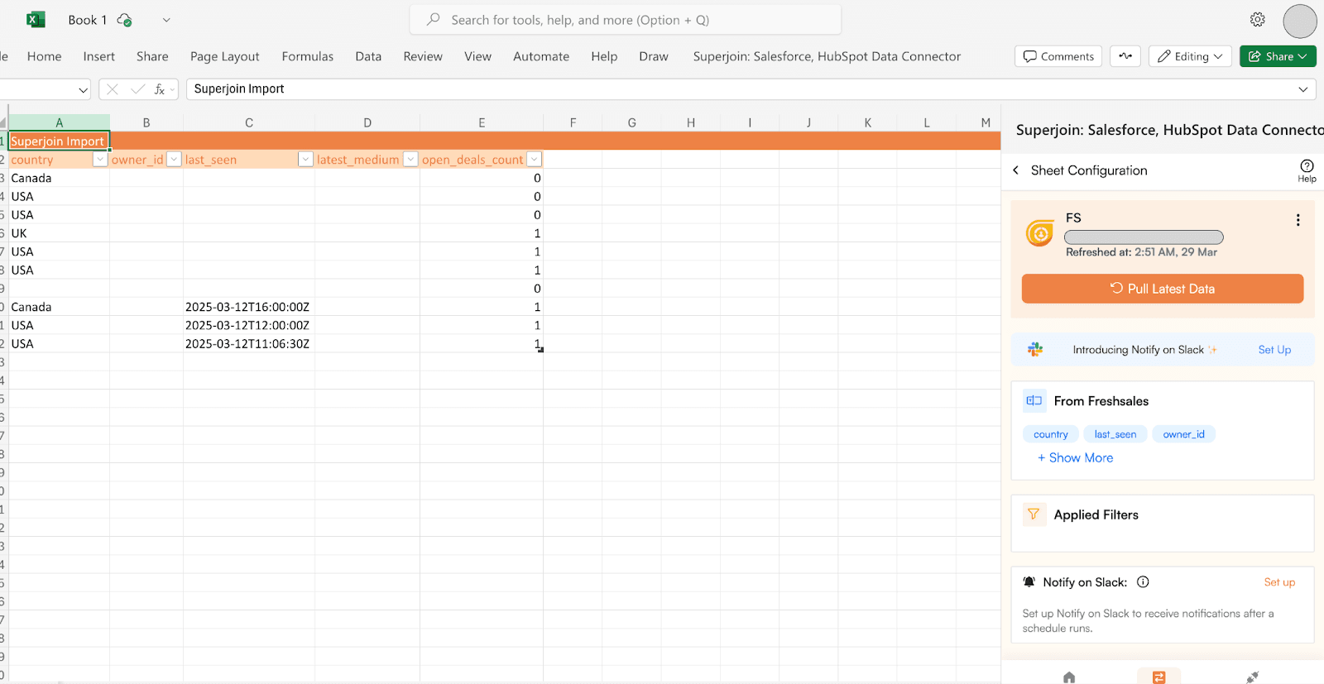
Task: Click the Book 1 file name
Action: [88, 20]
